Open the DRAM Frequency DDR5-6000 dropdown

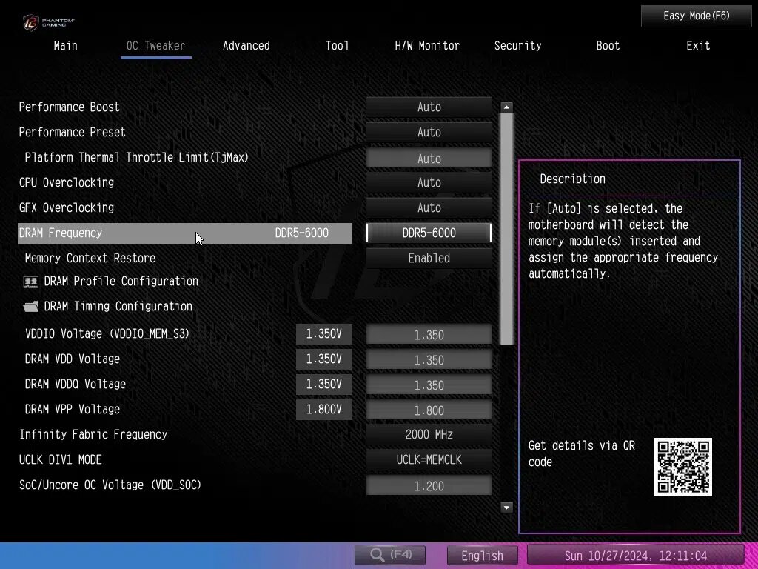coord(429,233)
